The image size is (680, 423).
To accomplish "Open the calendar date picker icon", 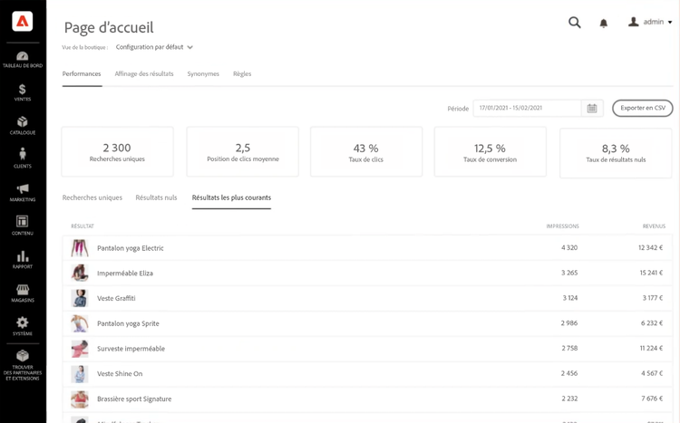I will 592,109.
